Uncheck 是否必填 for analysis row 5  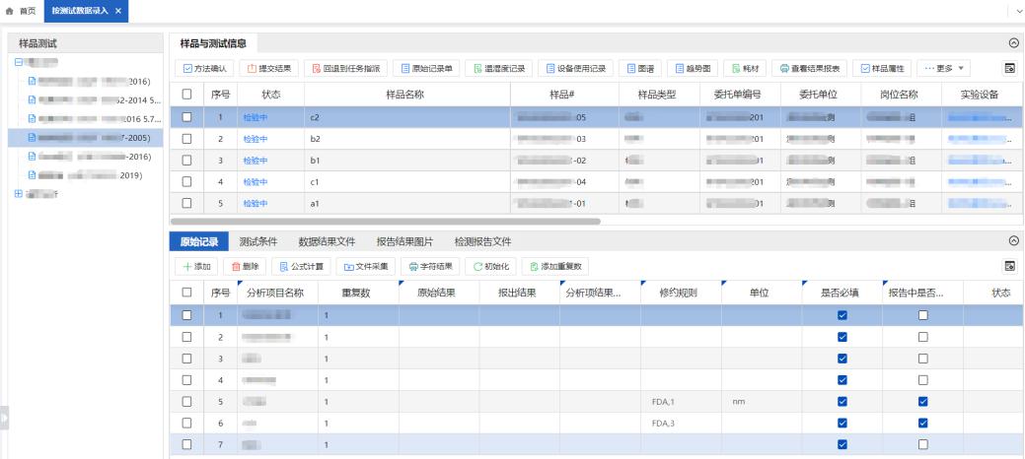pyautogui.click(x=842, y=402)
